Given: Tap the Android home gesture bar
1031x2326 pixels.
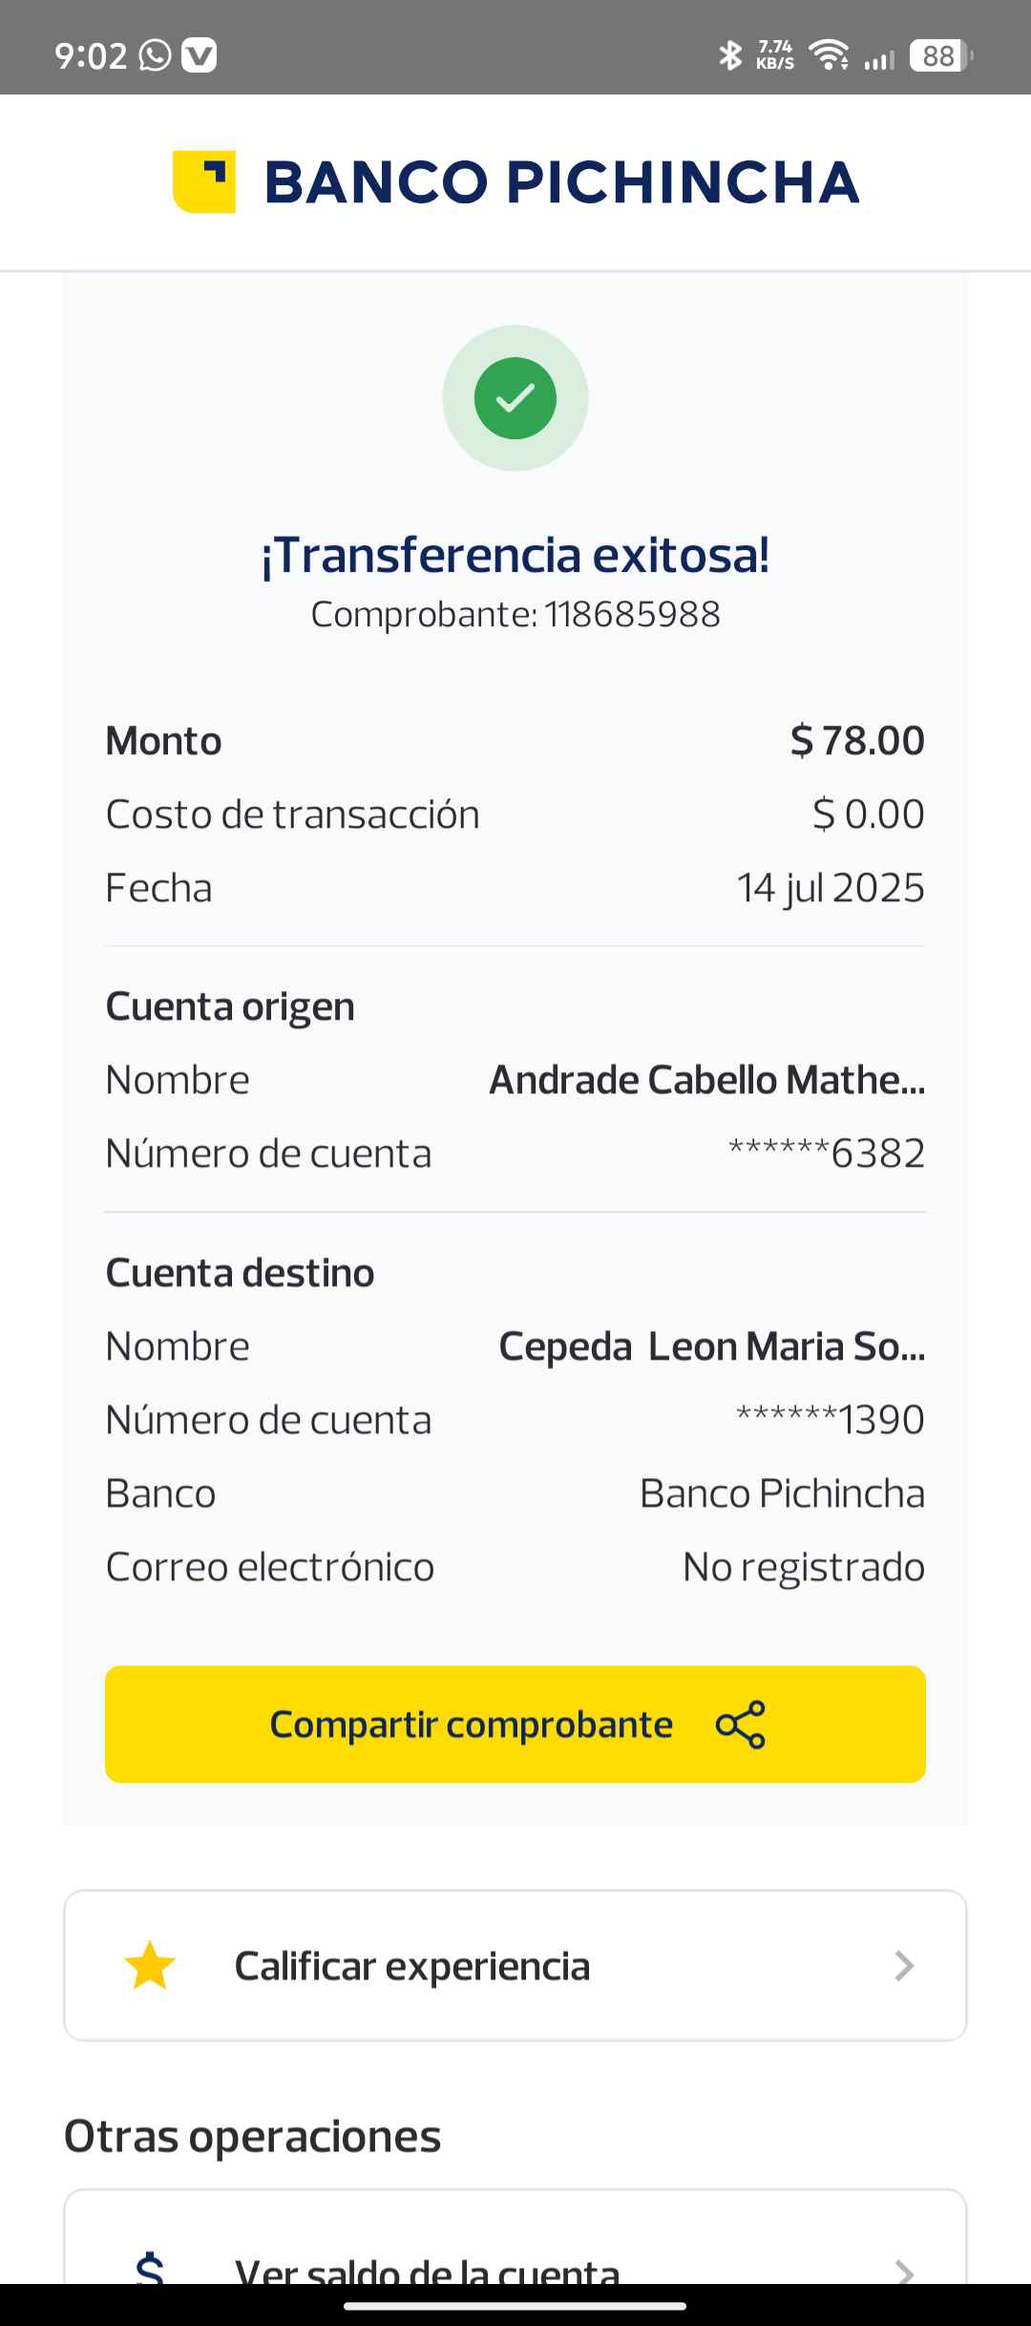Looking at the screenshot, I should point(515,2306).
